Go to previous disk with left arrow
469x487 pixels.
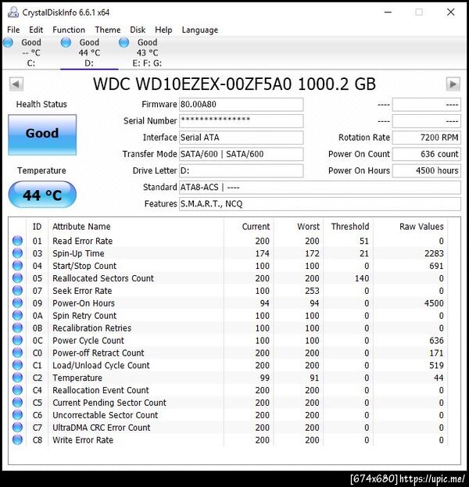tap(16, 84)
